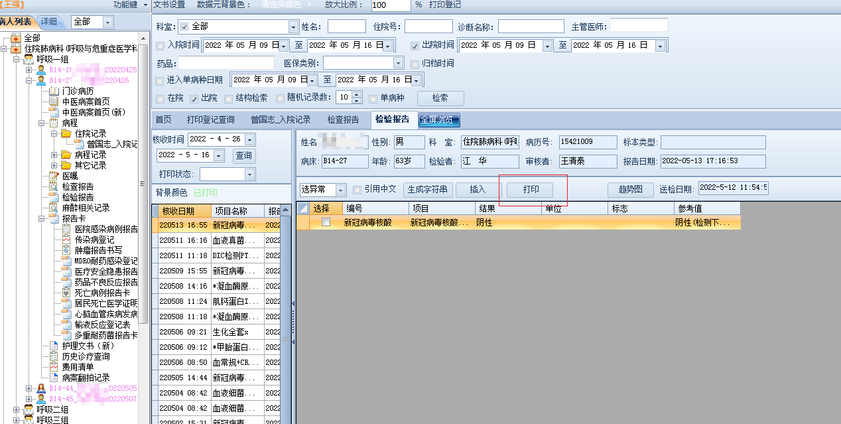Select the 医嘱 pencil-note icon
The height and width of the screenshot is (424, 841).
pyautogui.click(x=54, y=176)
